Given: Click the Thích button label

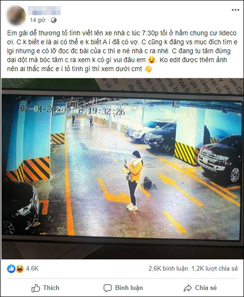Looking at the screenshot, I should (51, 288).
